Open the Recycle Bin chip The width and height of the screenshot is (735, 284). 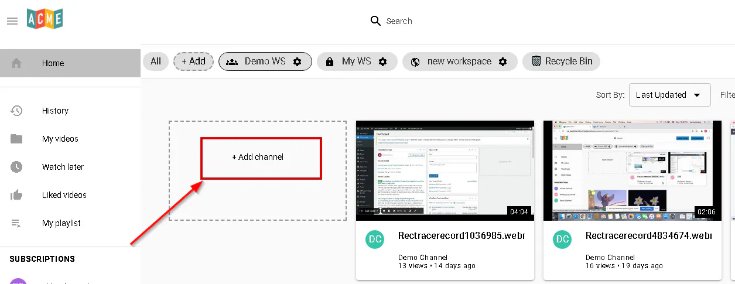(x=561, y=61)
